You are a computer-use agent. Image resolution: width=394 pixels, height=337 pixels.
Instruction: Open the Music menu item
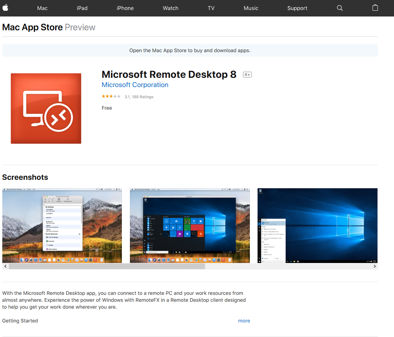pyautogui.click(x=251, y=8)
